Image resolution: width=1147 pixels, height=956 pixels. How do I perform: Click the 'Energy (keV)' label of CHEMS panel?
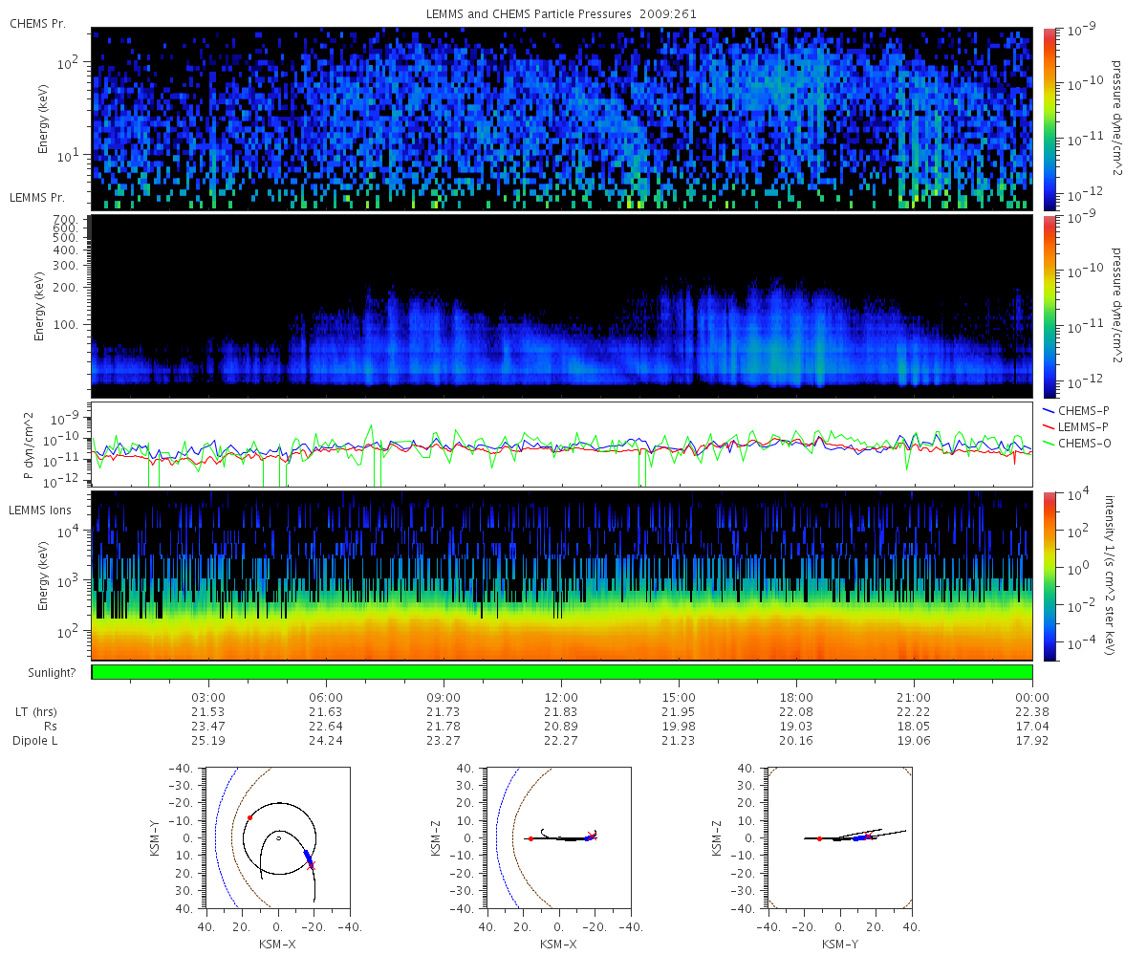click(x=43, y=119)
